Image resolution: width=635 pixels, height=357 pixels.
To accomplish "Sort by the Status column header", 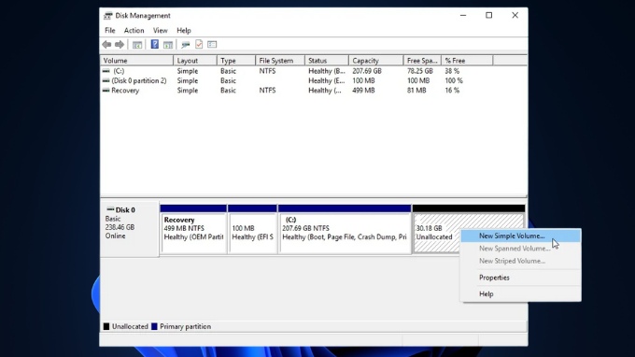I will (327, 61).
